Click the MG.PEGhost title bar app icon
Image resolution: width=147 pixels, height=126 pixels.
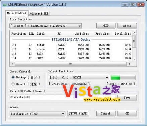(x=5, y=5)
